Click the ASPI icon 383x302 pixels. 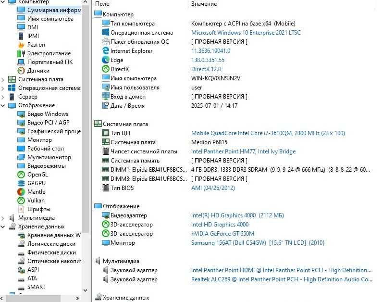click(x=21, y=270)
